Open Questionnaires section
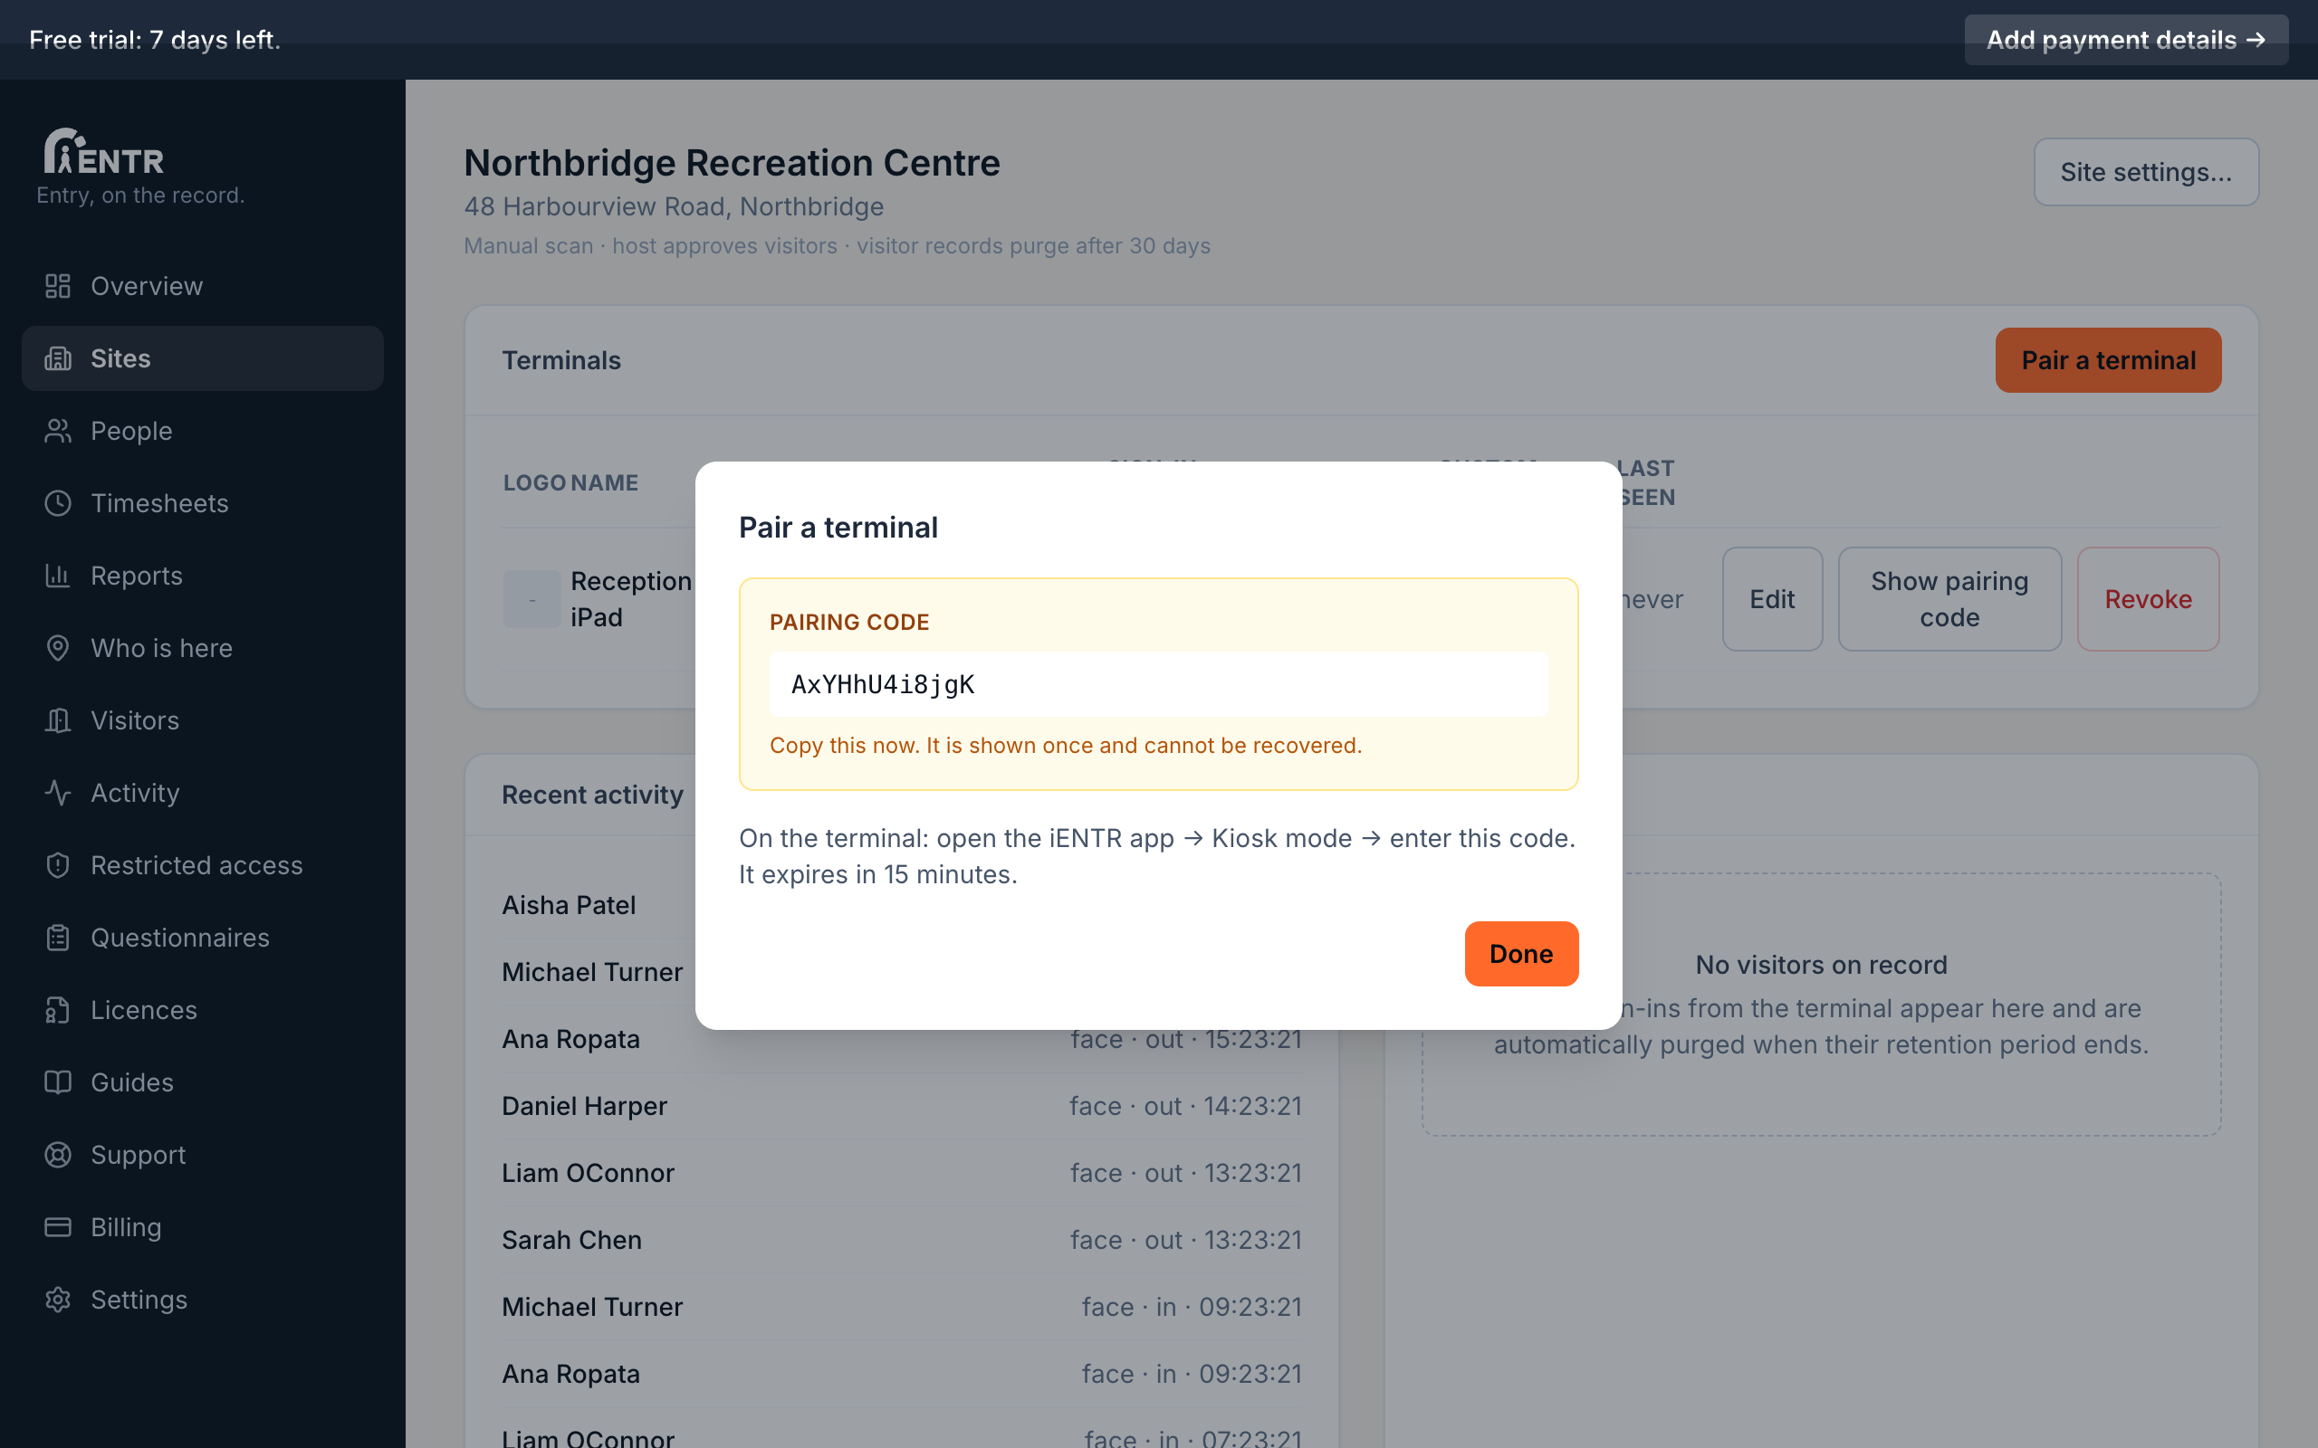2318x1448 pixels. pos(202,938)
